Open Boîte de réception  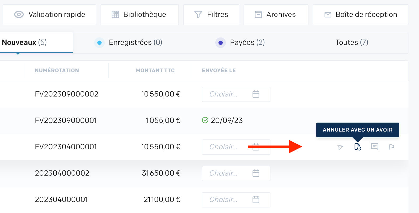360,15
